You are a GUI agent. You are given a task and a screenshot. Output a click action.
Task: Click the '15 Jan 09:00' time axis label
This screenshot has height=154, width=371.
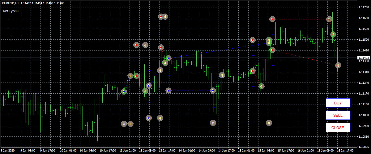pos(266,151)
